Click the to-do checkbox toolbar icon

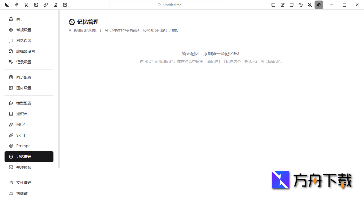65,5
